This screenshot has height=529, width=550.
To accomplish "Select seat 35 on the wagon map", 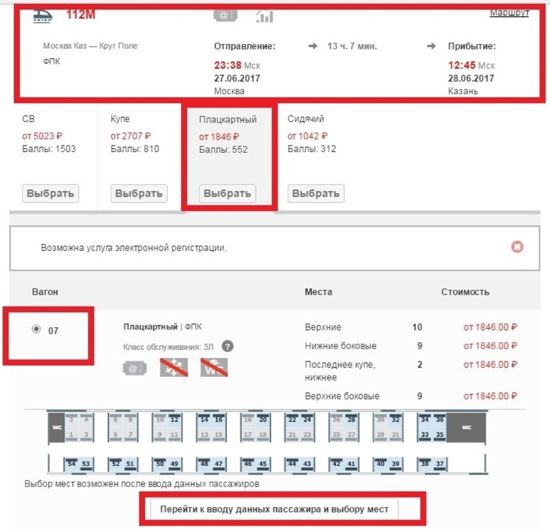I will [x=439, y=434].
